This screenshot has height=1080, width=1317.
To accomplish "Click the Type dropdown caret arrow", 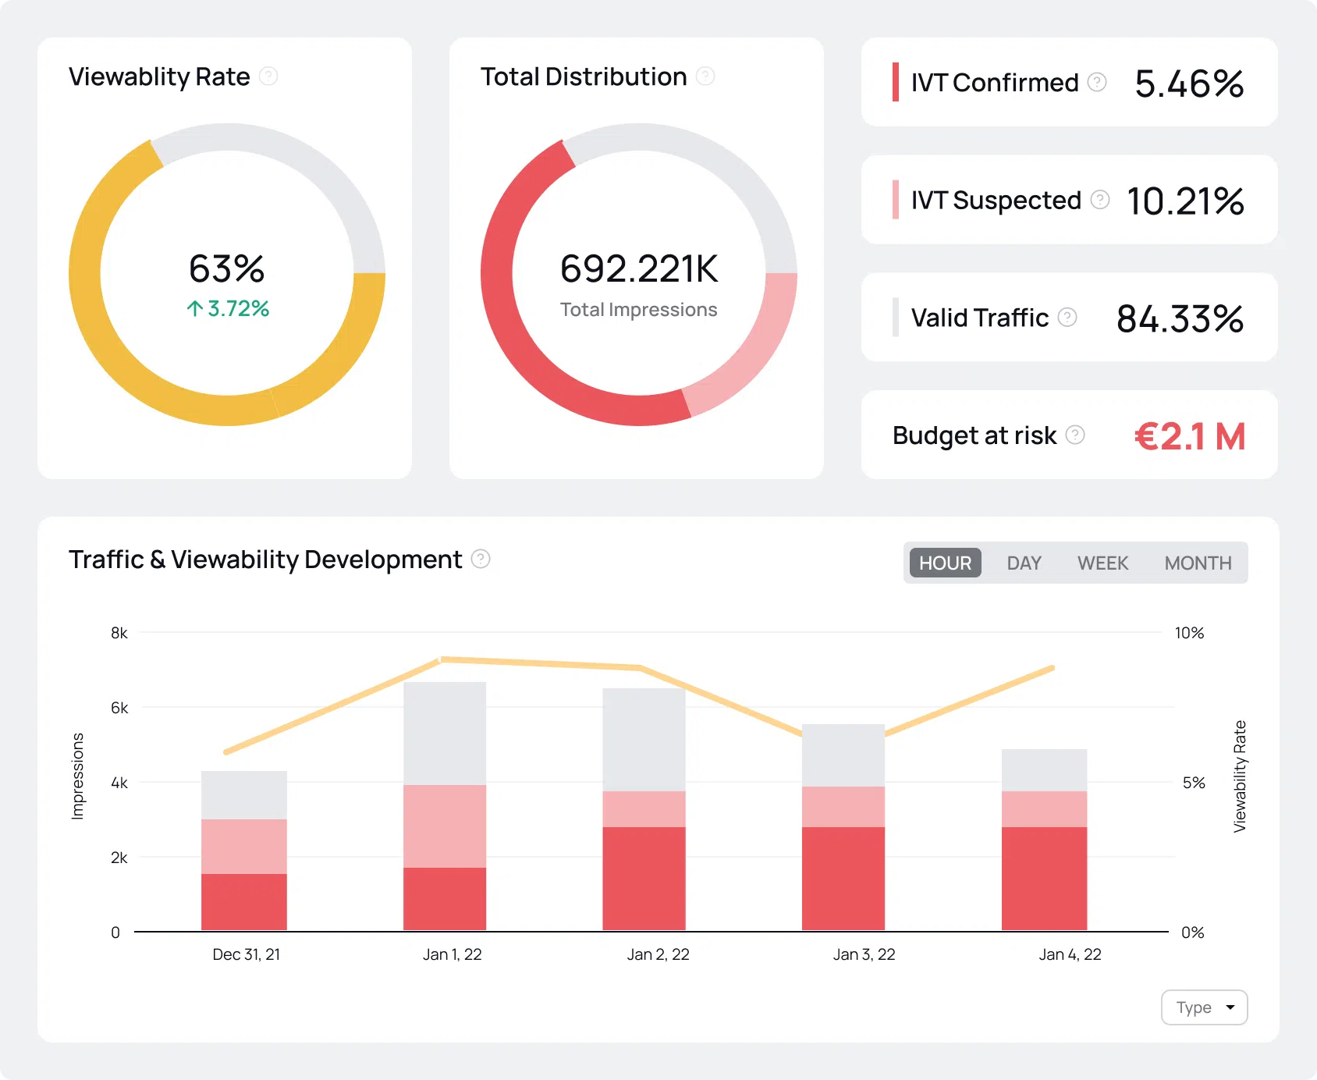I will pos(1230,1007).
